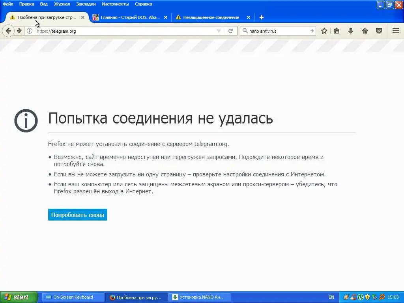Image resolution: width=404 pixels, height=303 pixels.
Task: Show bookmarks list icon in toolbar
Action: (337, 31)
